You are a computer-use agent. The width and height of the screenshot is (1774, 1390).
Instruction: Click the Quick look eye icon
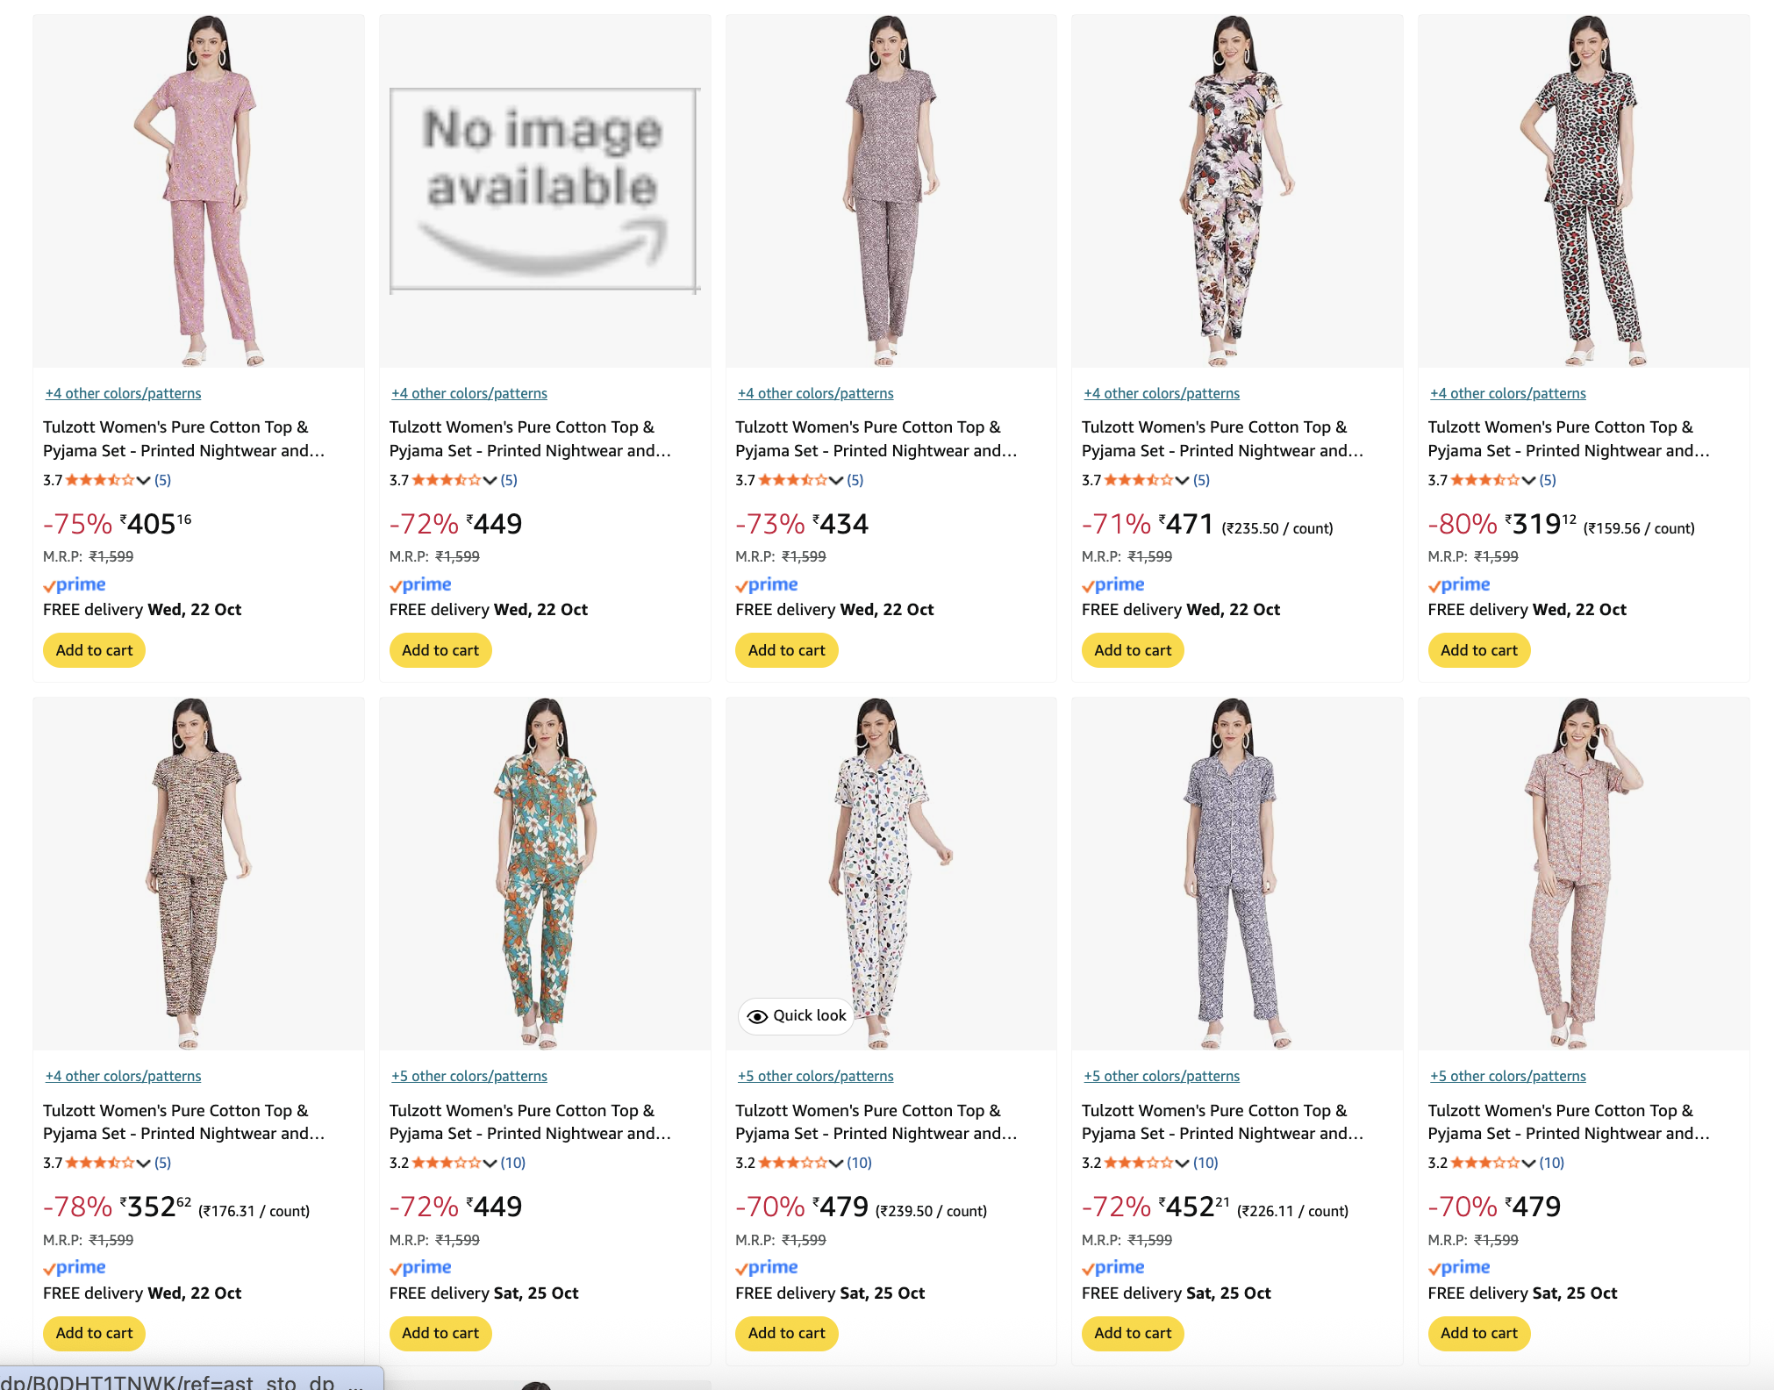tap(756, 1016)
